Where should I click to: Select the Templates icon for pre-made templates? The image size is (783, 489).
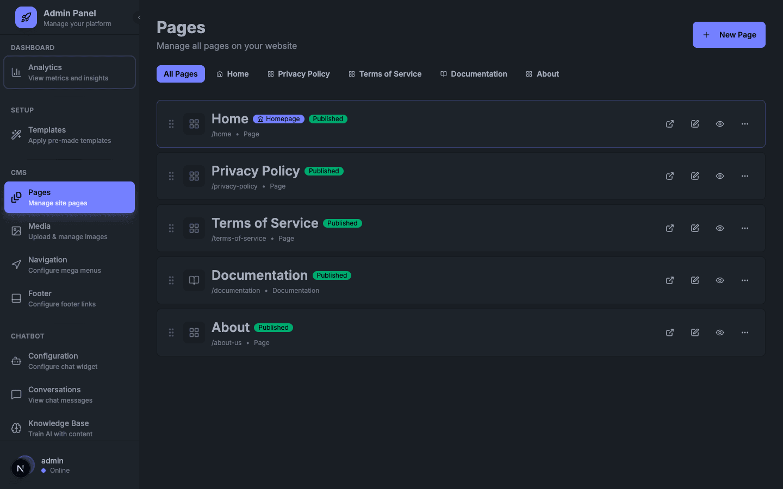pyautogui.click(x=16, y=135)
